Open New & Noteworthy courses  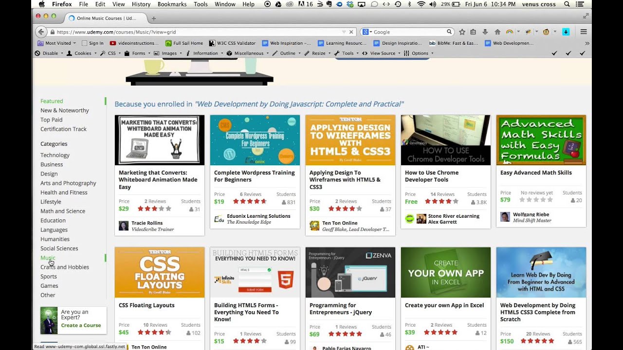pos(65,110)
